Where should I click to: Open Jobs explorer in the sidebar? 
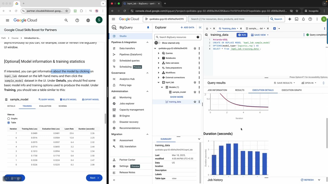pos(127,103)
